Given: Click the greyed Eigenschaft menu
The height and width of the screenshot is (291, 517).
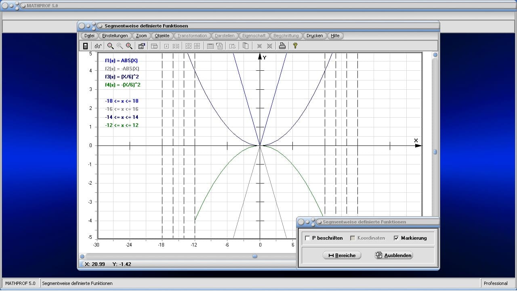Looking at the screenshot, I should 254,36.
